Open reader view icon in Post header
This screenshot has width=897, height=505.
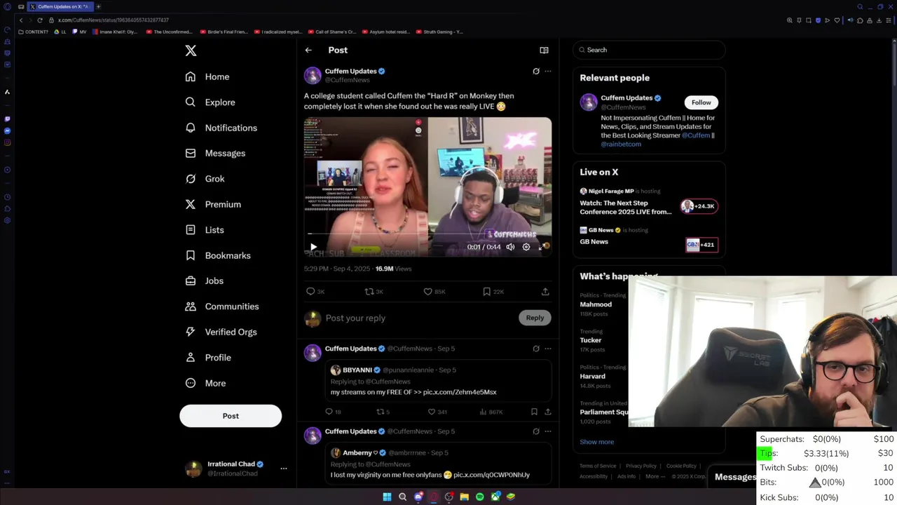click(x=544, y=50)
